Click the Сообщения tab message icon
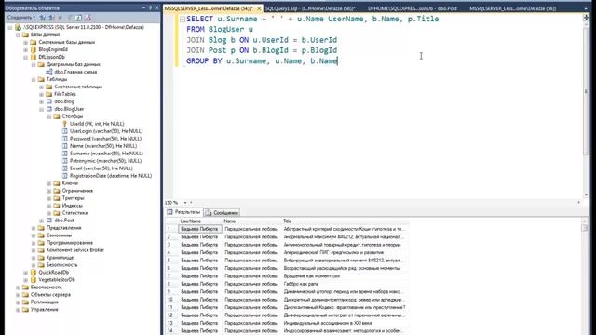This screenshot has width=596, height=335. (209, 213)
